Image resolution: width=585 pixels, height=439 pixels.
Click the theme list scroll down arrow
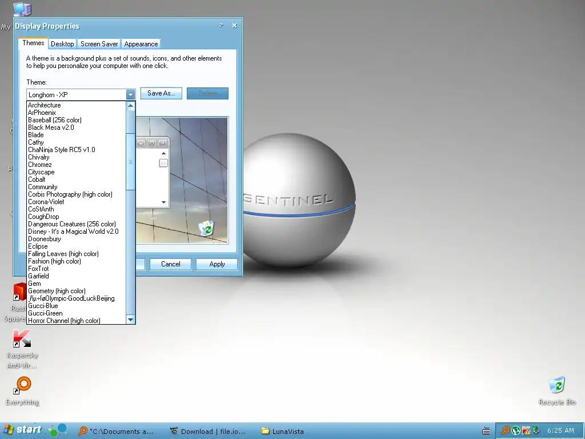point(130,320)
